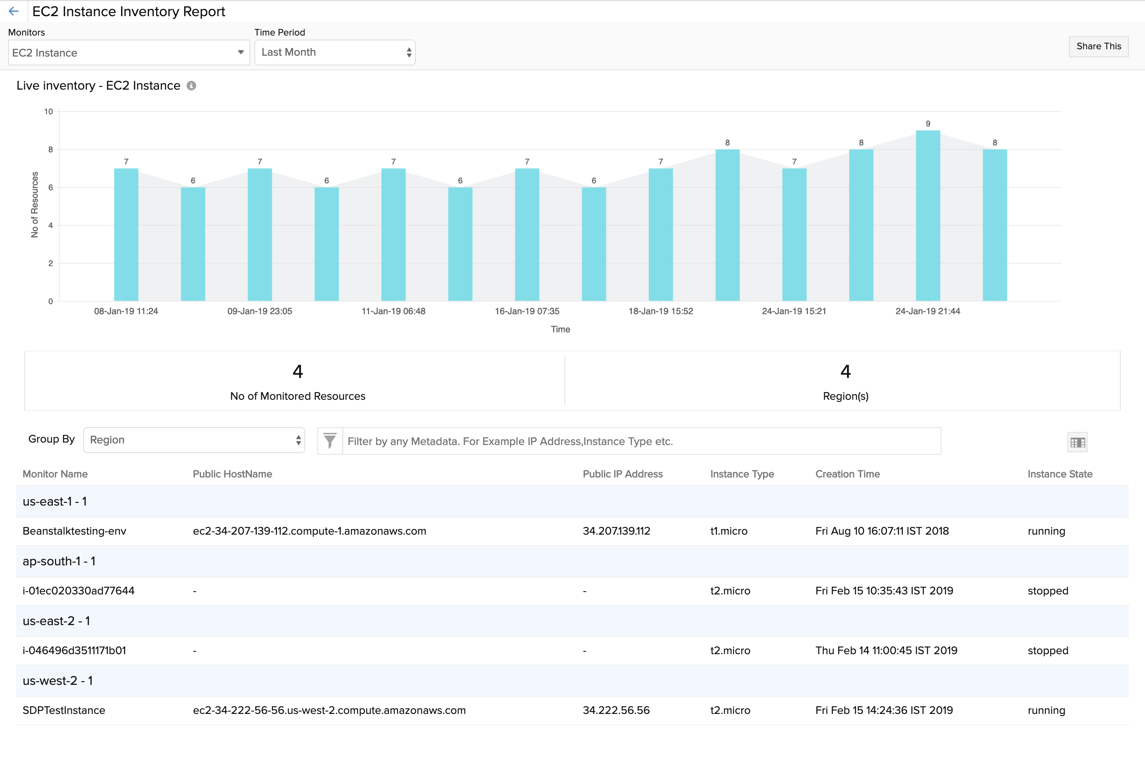Select the us-east-1 group header row
Image resolution: width=1145 pixels, height=764 pixels.
point(55,502)
